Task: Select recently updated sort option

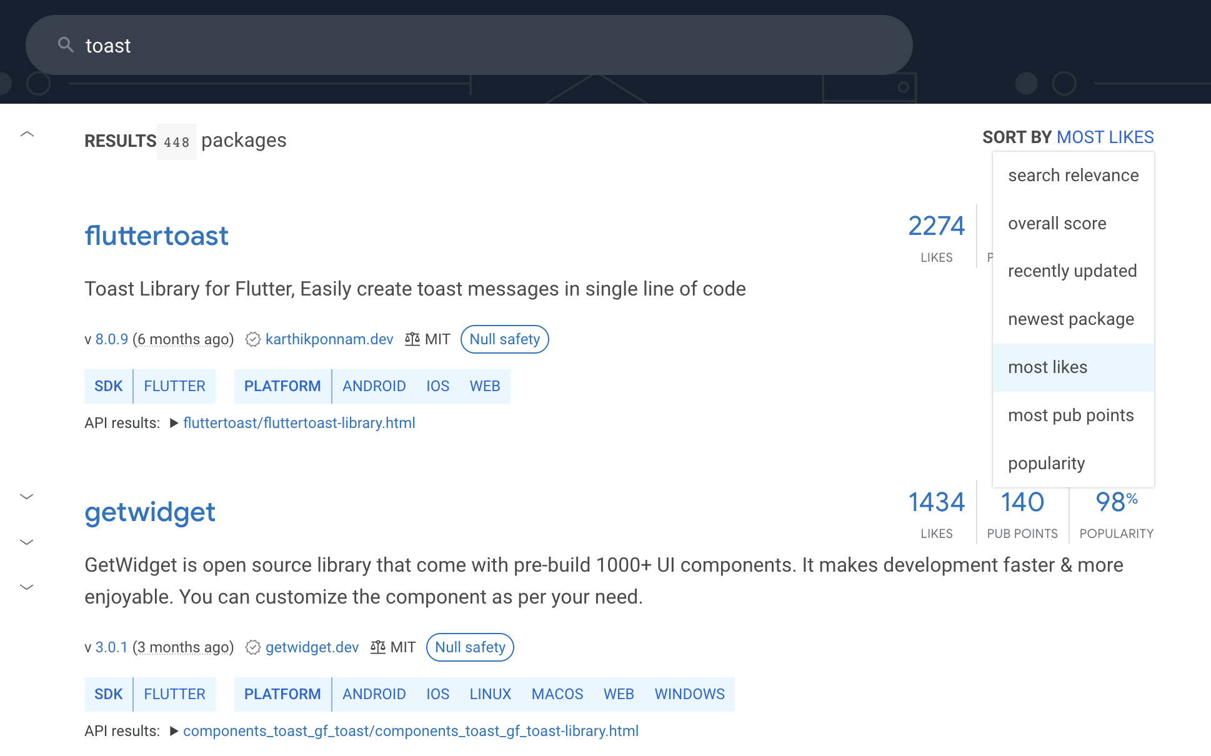Action: (1072, 271)
